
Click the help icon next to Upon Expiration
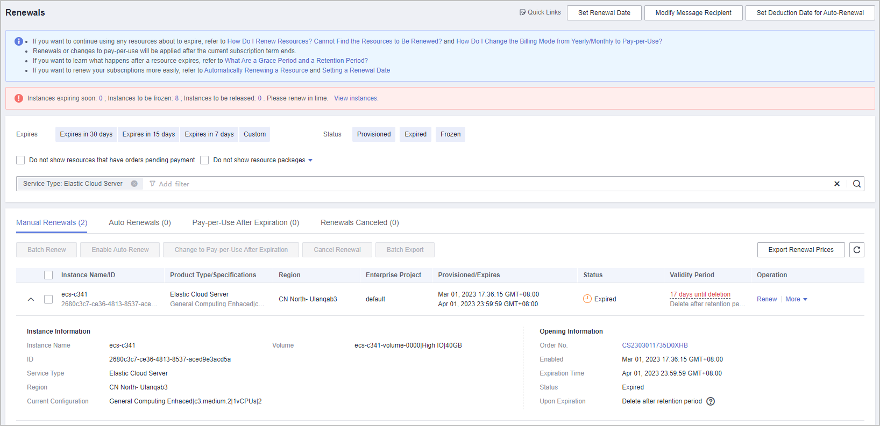pyautogui.click(x=711, y=401)
